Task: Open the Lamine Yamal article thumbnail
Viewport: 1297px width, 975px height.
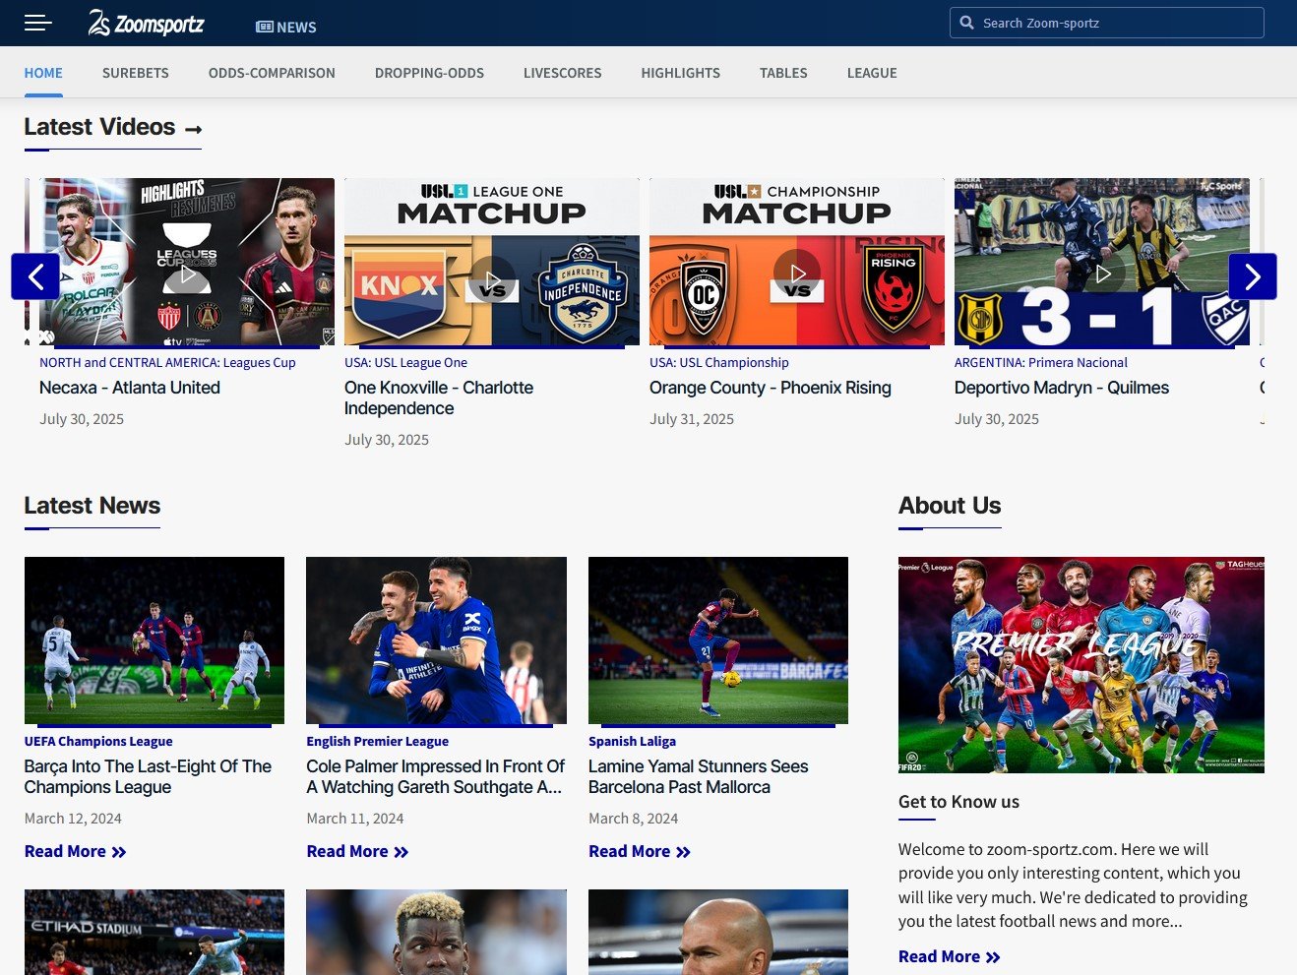Action: (718, 640)
